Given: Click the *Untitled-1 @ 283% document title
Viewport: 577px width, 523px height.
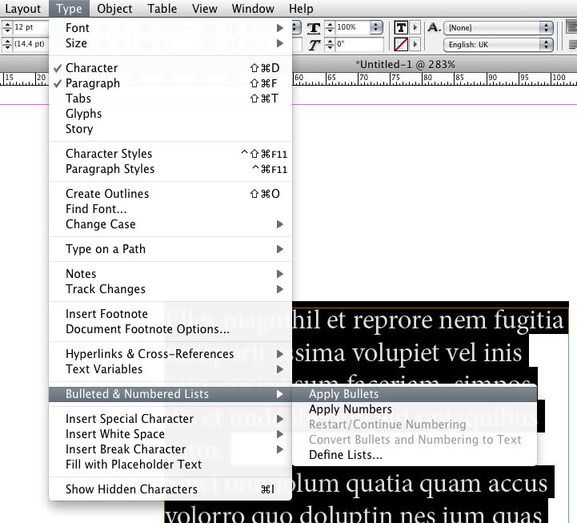Looking at the screenshot, I should tap(405, 65).
